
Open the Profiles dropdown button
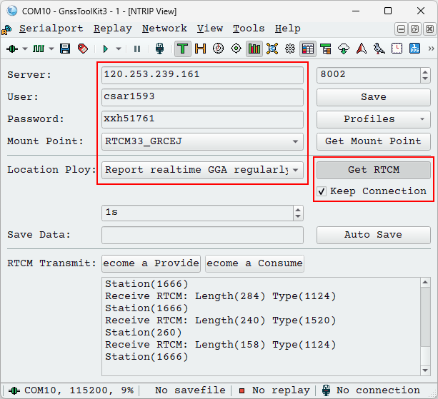click(373, 119)
